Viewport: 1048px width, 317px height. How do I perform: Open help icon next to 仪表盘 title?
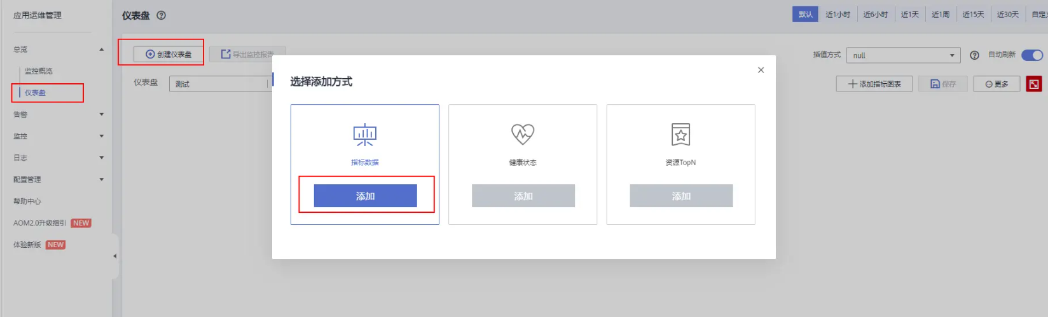click(162, 15)
